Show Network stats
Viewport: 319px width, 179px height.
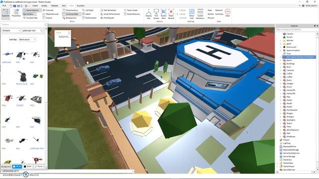219,10
